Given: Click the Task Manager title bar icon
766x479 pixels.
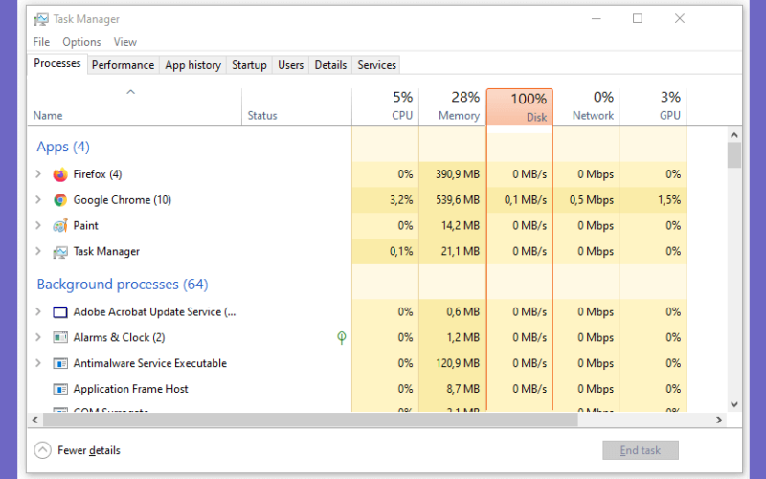Looking at the screenshot, I should click(41, 19).
